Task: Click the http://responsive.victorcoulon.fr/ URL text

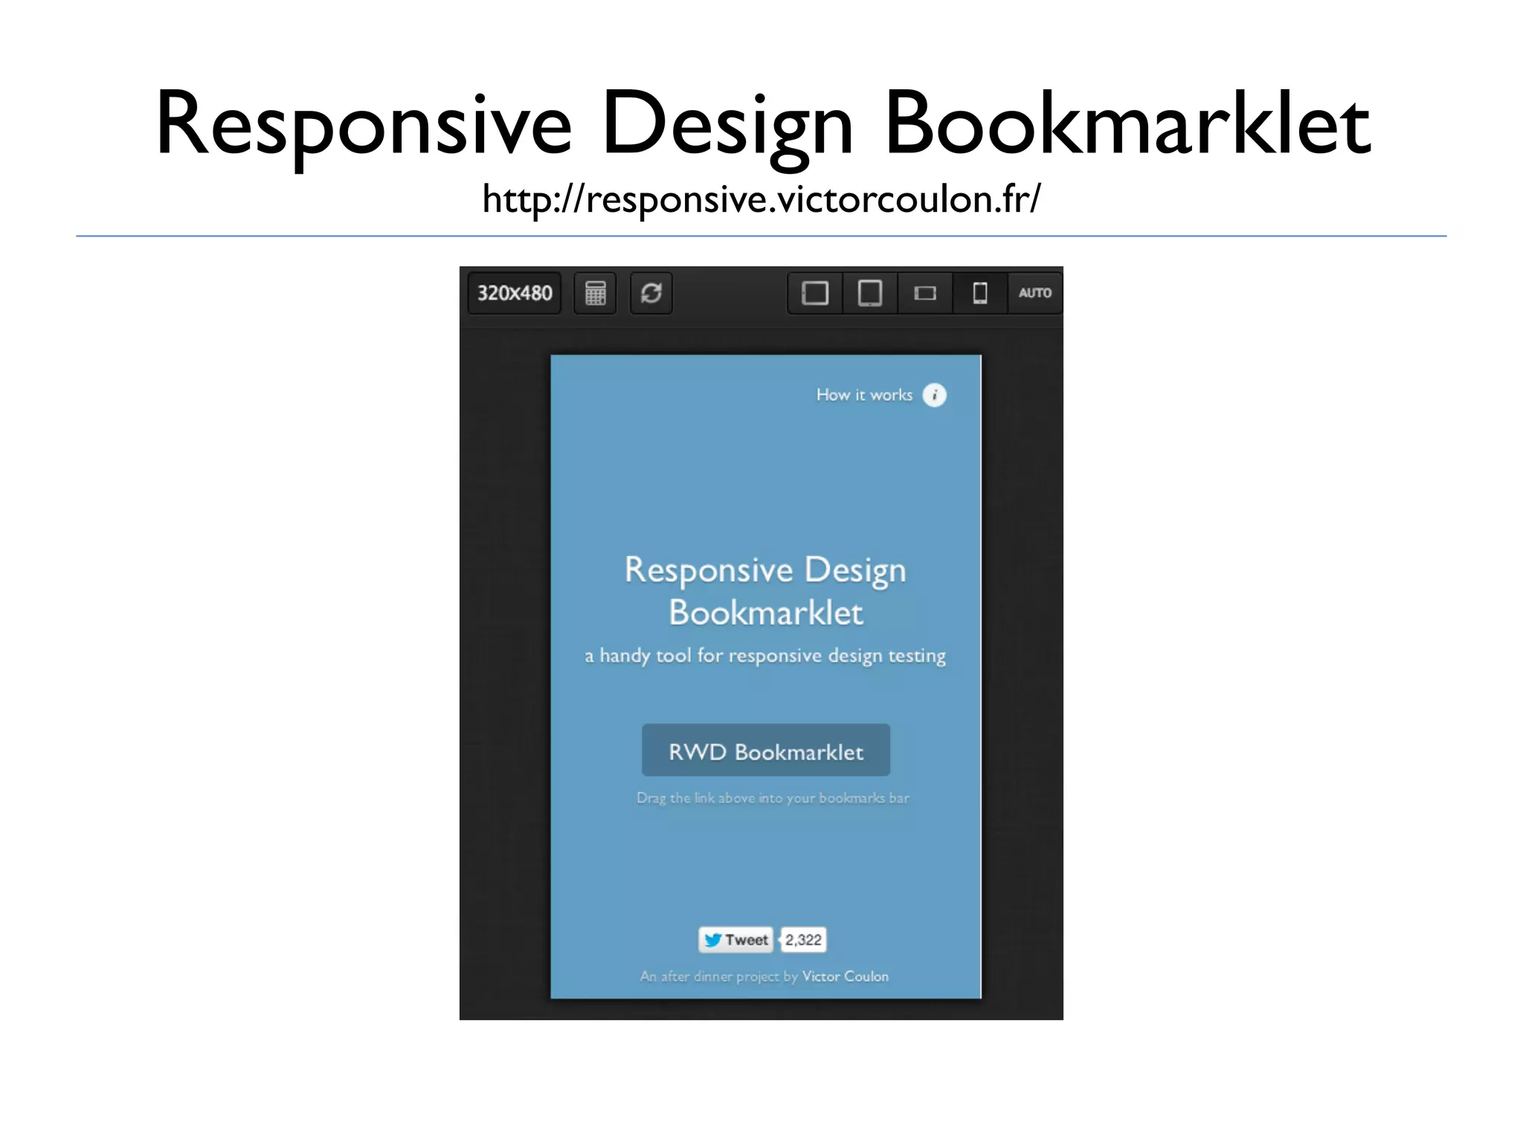Action: [761, 199]
